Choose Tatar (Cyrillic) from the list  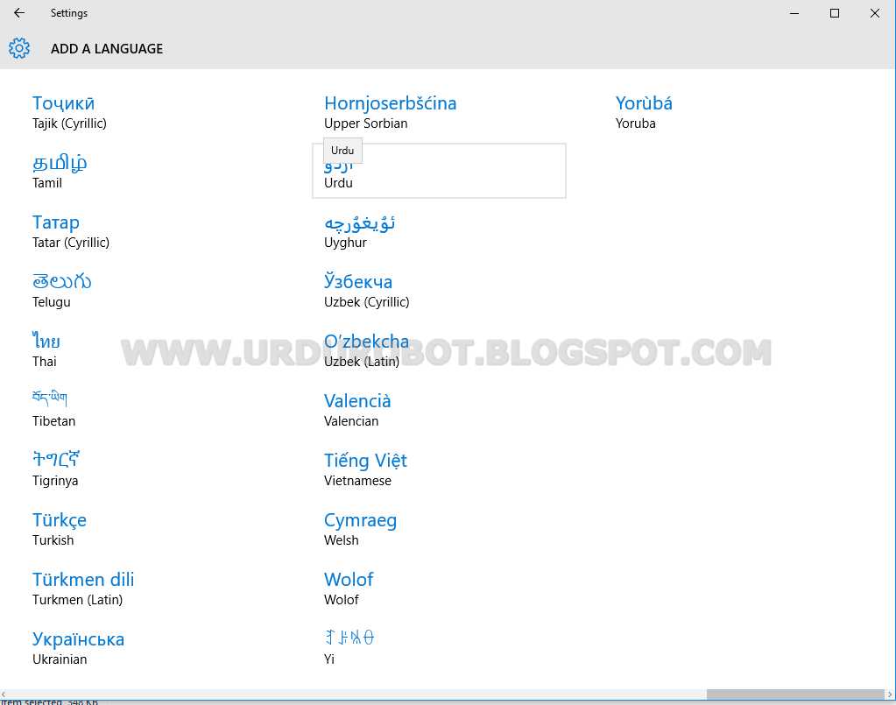70,231
